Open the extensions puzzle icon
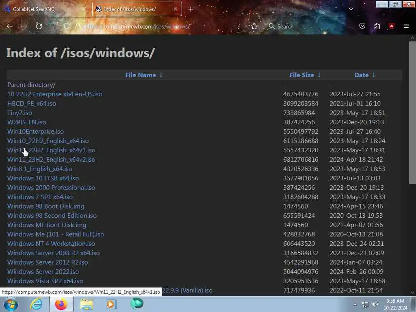The height and width of the screenshot is (312, 416). pos(377,26)
